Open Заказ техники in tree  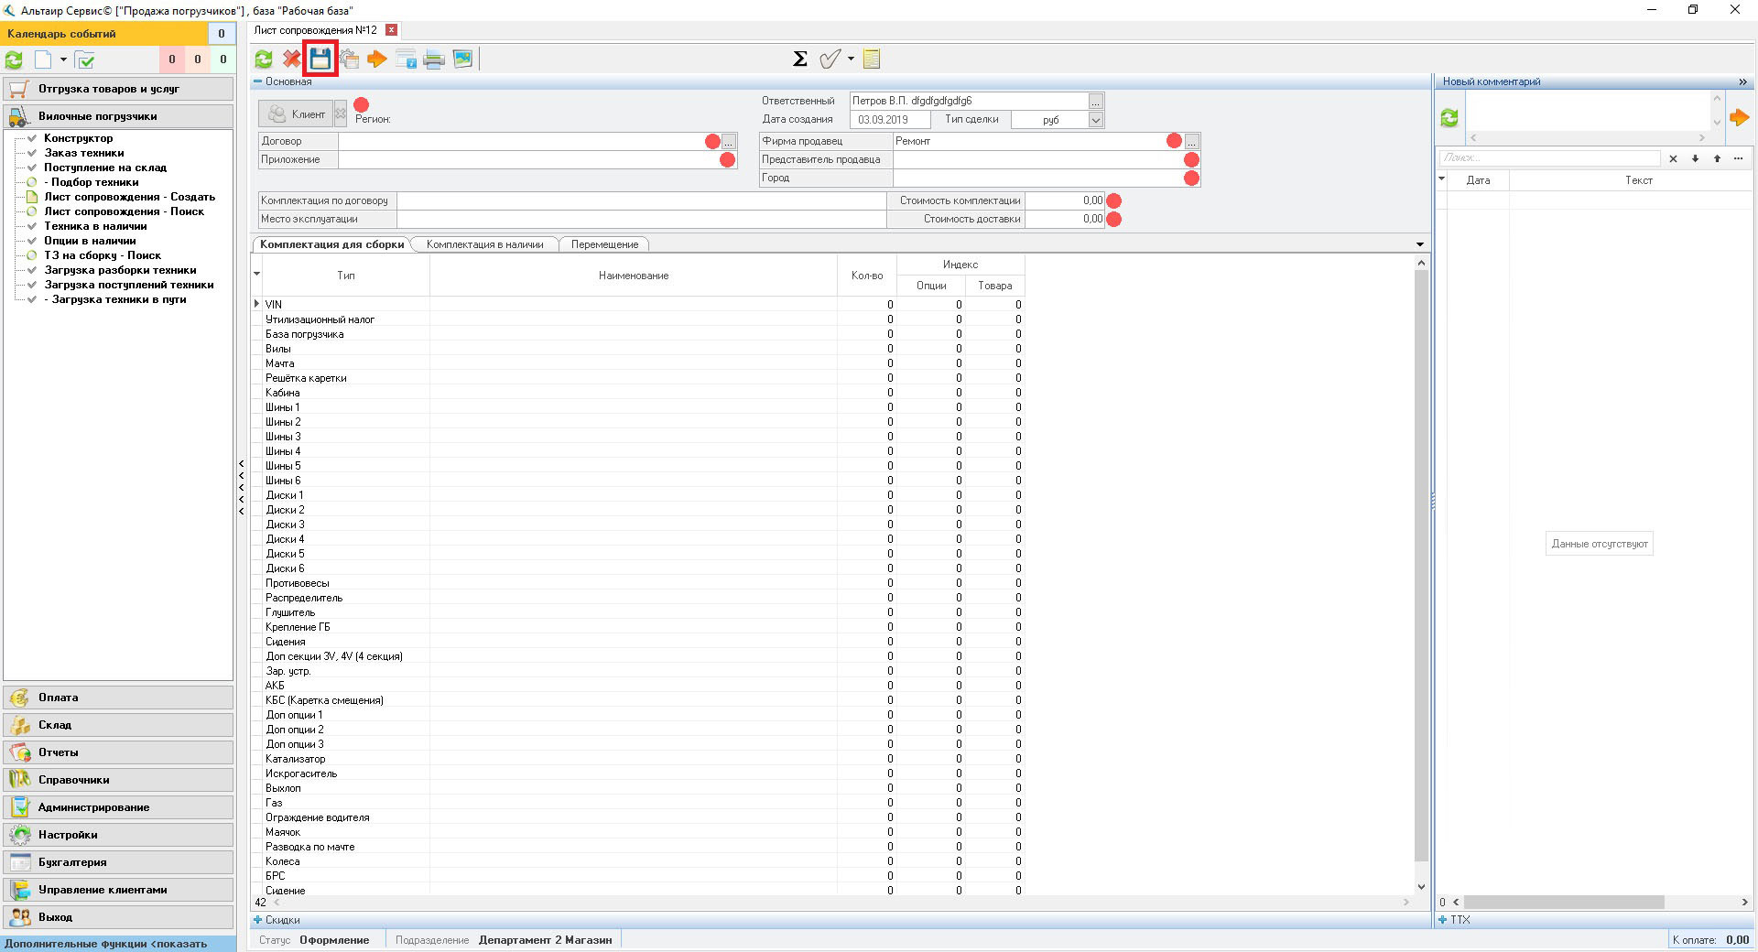click(x=84, y=153)
